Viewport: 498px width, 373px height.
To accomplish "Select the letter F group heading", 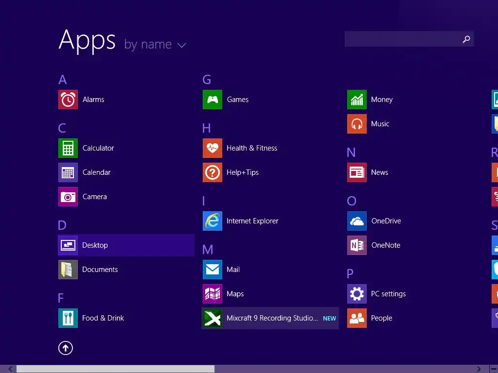I will 61,298.
